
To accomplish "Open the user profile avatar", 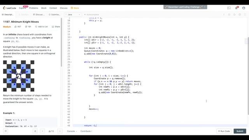I will point(244,8).
